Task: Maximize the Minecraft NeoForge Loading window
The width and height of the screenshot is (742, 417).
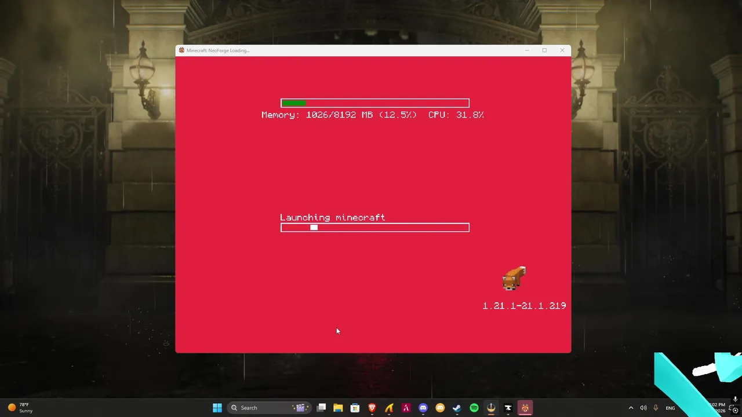Action: [x=544, y=50]
